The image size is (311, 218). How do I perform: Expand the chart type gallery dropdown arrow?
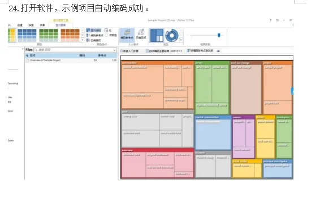coord(181,40)
